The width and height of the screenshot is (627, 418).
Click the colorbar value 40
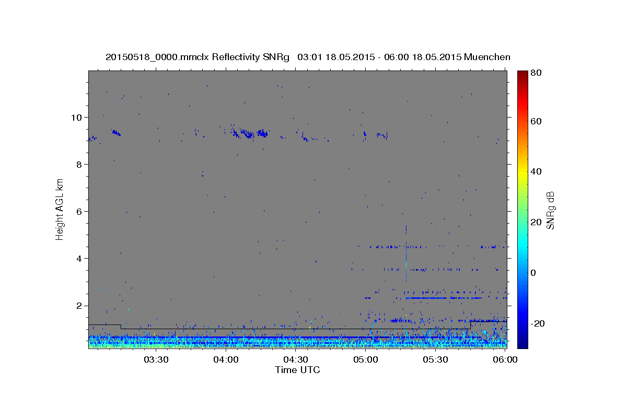click(537, 171)
